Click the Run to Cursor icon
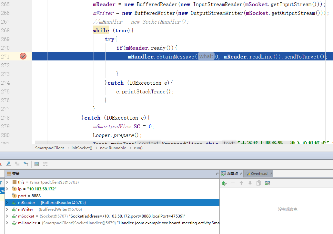The width and height of the screenshot is (333, 234). click(26, 164)
